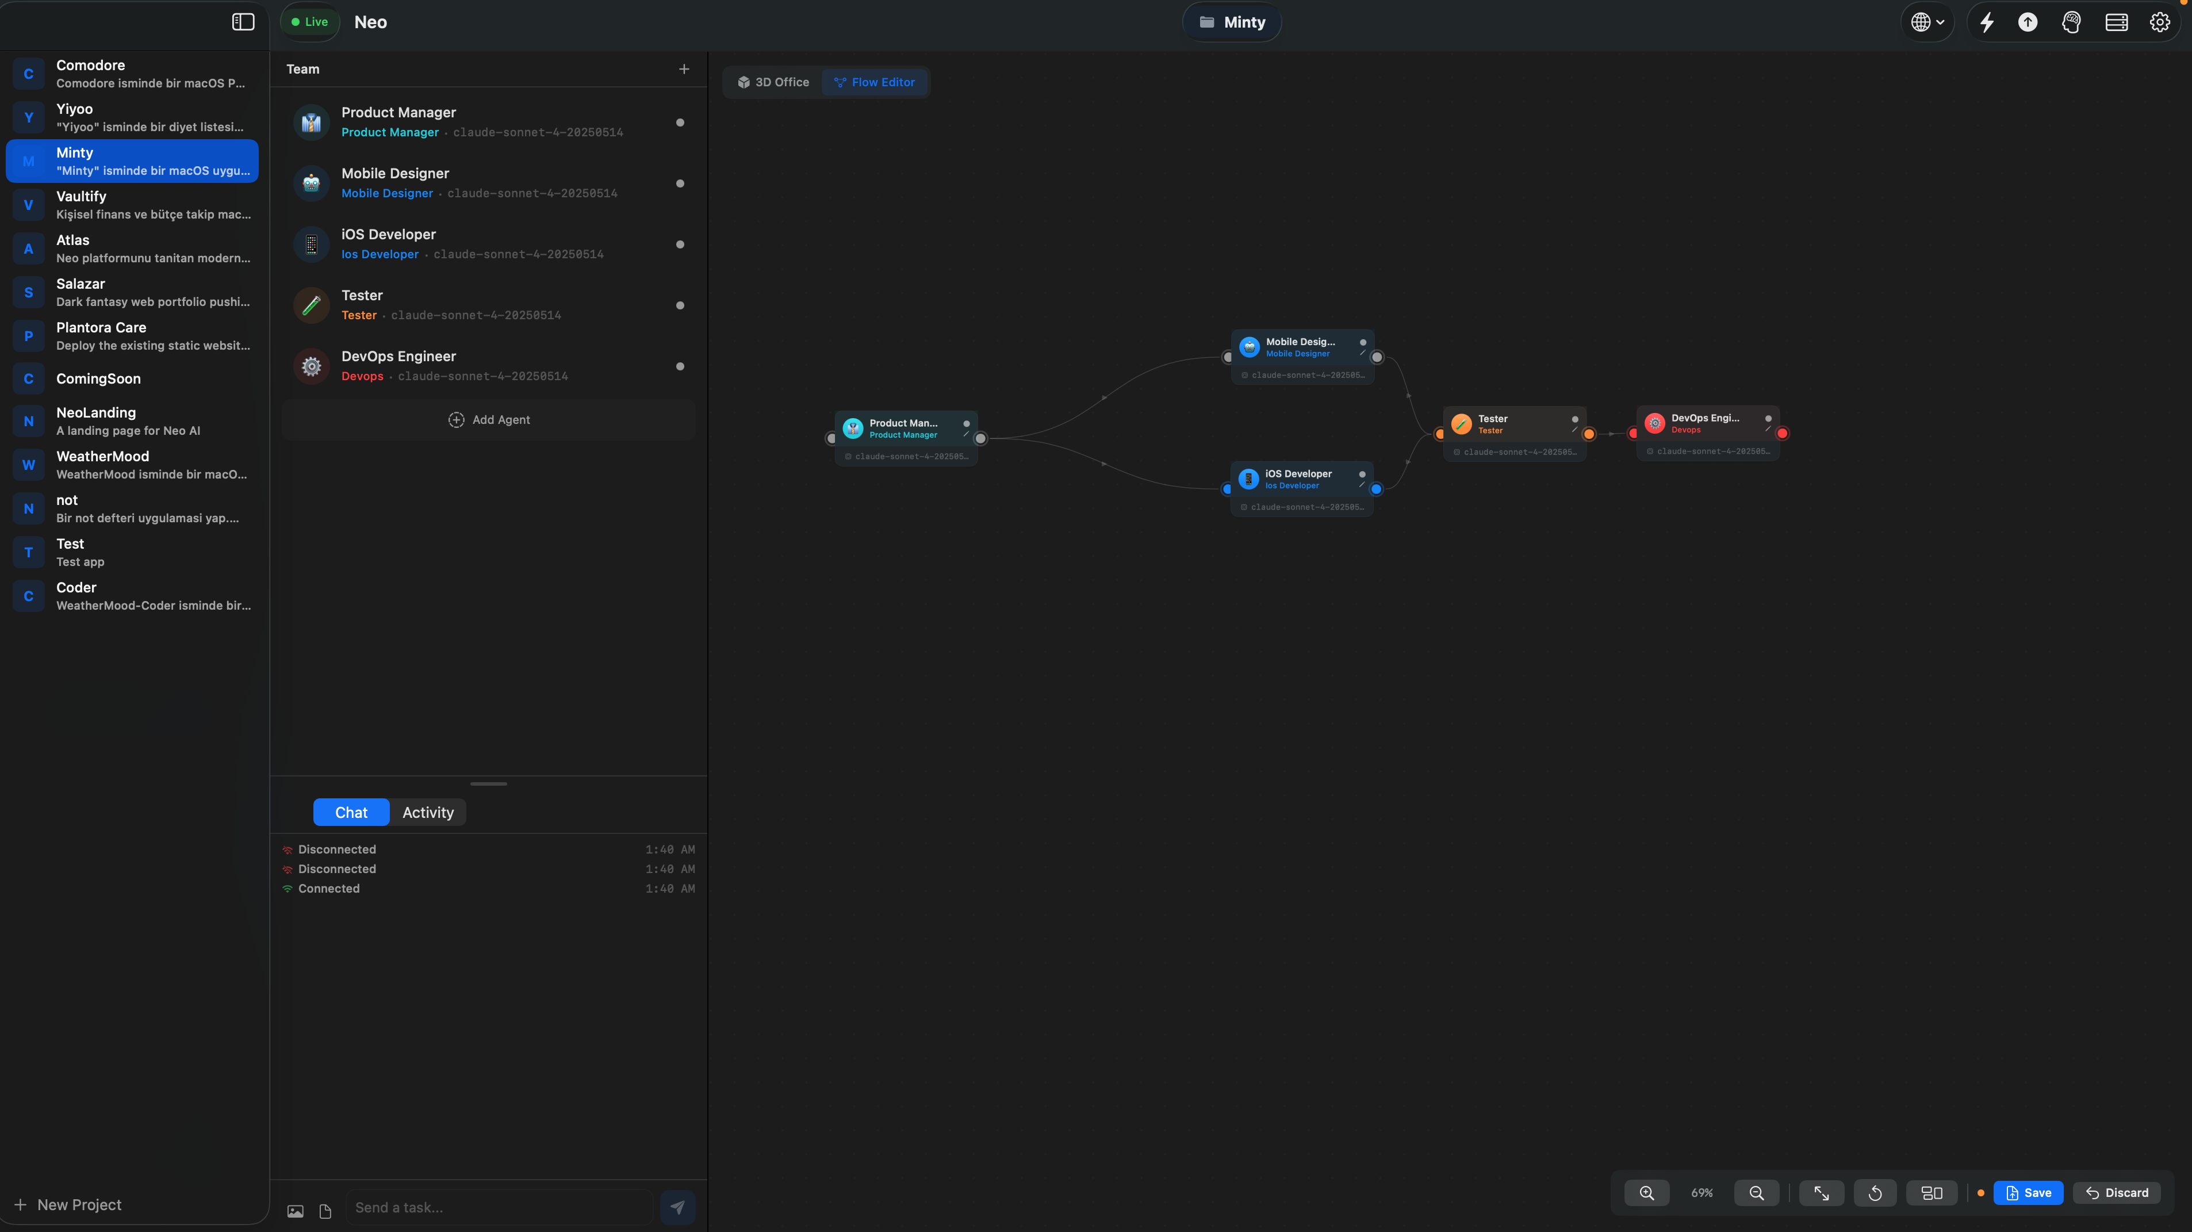Select the Chat tab

351,812
